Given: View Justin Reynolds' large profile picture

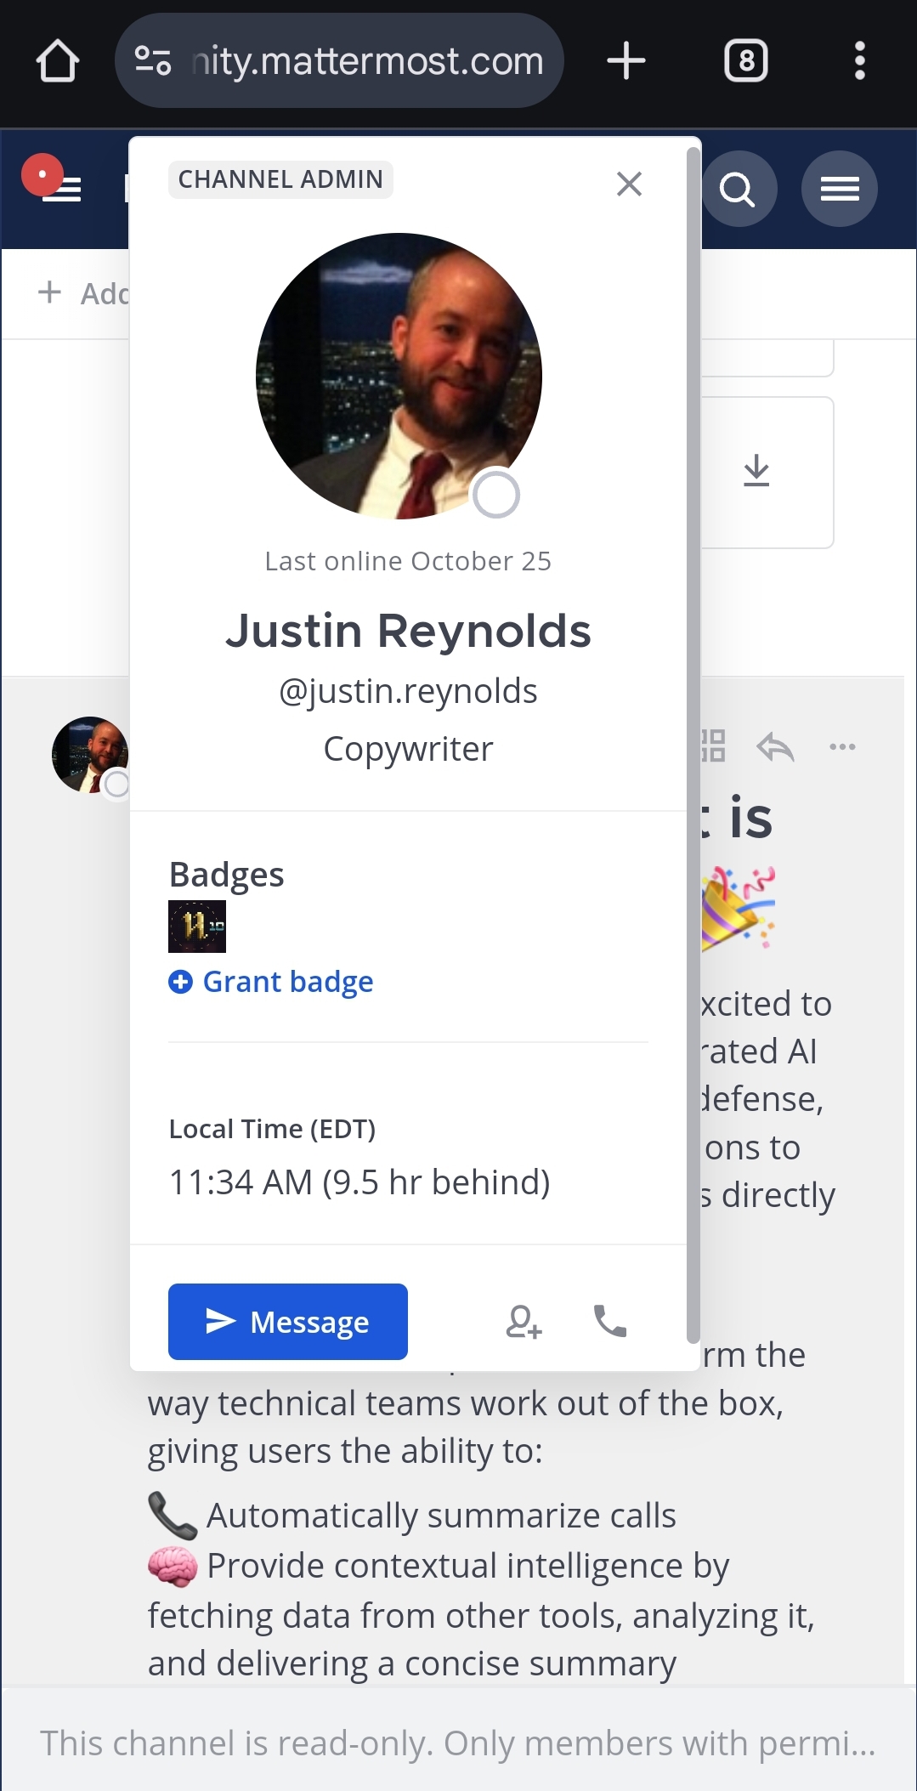Looking at the screenshot, I should (x=399, y=376).
